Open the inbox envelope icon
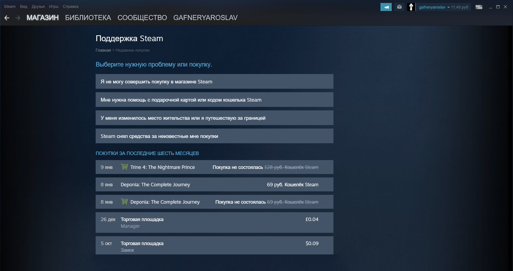The width and height of the screenshot is (513, 271). tap(399, 7)
